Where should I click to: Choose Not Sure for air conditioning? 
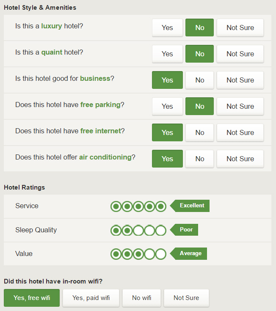click(x=240, y=159)
